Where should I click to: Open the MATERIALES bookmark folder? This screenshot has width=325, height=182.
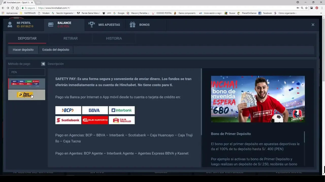tap(28, 13)
